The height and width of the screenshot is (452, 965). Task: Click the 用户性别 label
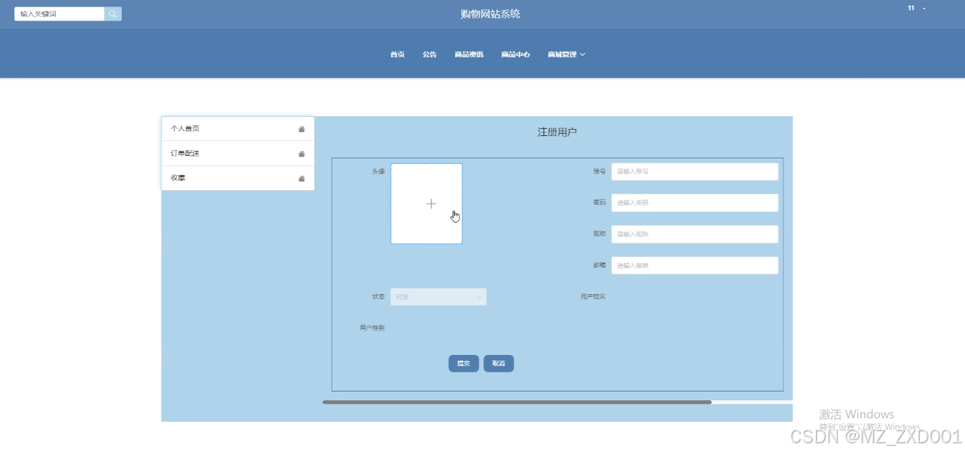click(372, 328)
